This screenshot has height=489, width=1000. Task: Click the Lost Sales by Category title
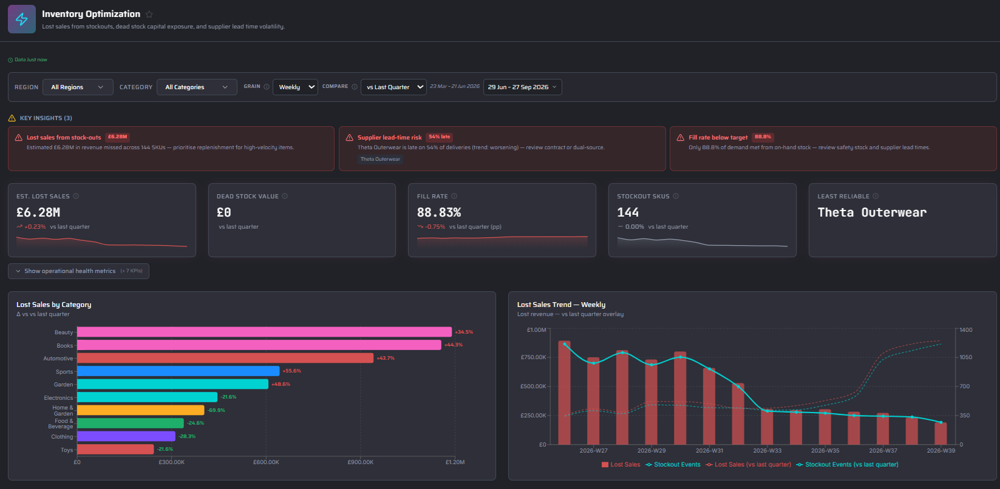pyautogui.click(x=54, y=305)
